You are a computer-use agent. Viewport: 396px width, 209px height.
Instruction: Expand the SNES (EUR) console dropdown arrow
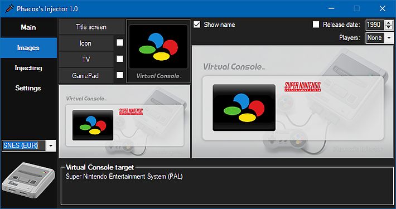coord(51,145)
